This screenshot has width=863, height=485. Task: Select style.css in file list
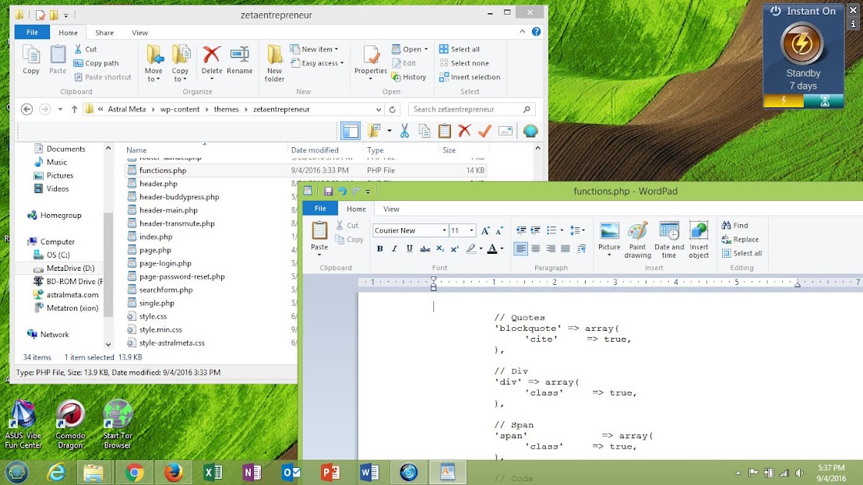tap(153, 316)
